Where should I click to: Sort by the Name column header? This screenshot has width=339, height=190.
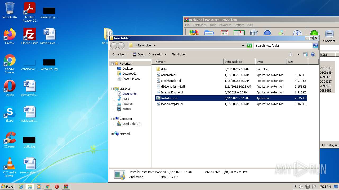(188, 62)
